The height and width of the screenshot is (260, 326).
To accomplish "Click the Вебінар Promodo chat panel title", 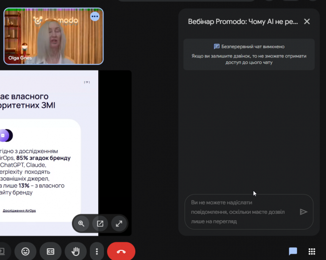I will [x=243, y=21].
